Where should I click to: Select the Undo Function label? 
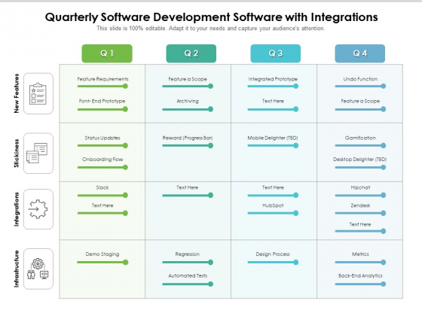(360, 79)
